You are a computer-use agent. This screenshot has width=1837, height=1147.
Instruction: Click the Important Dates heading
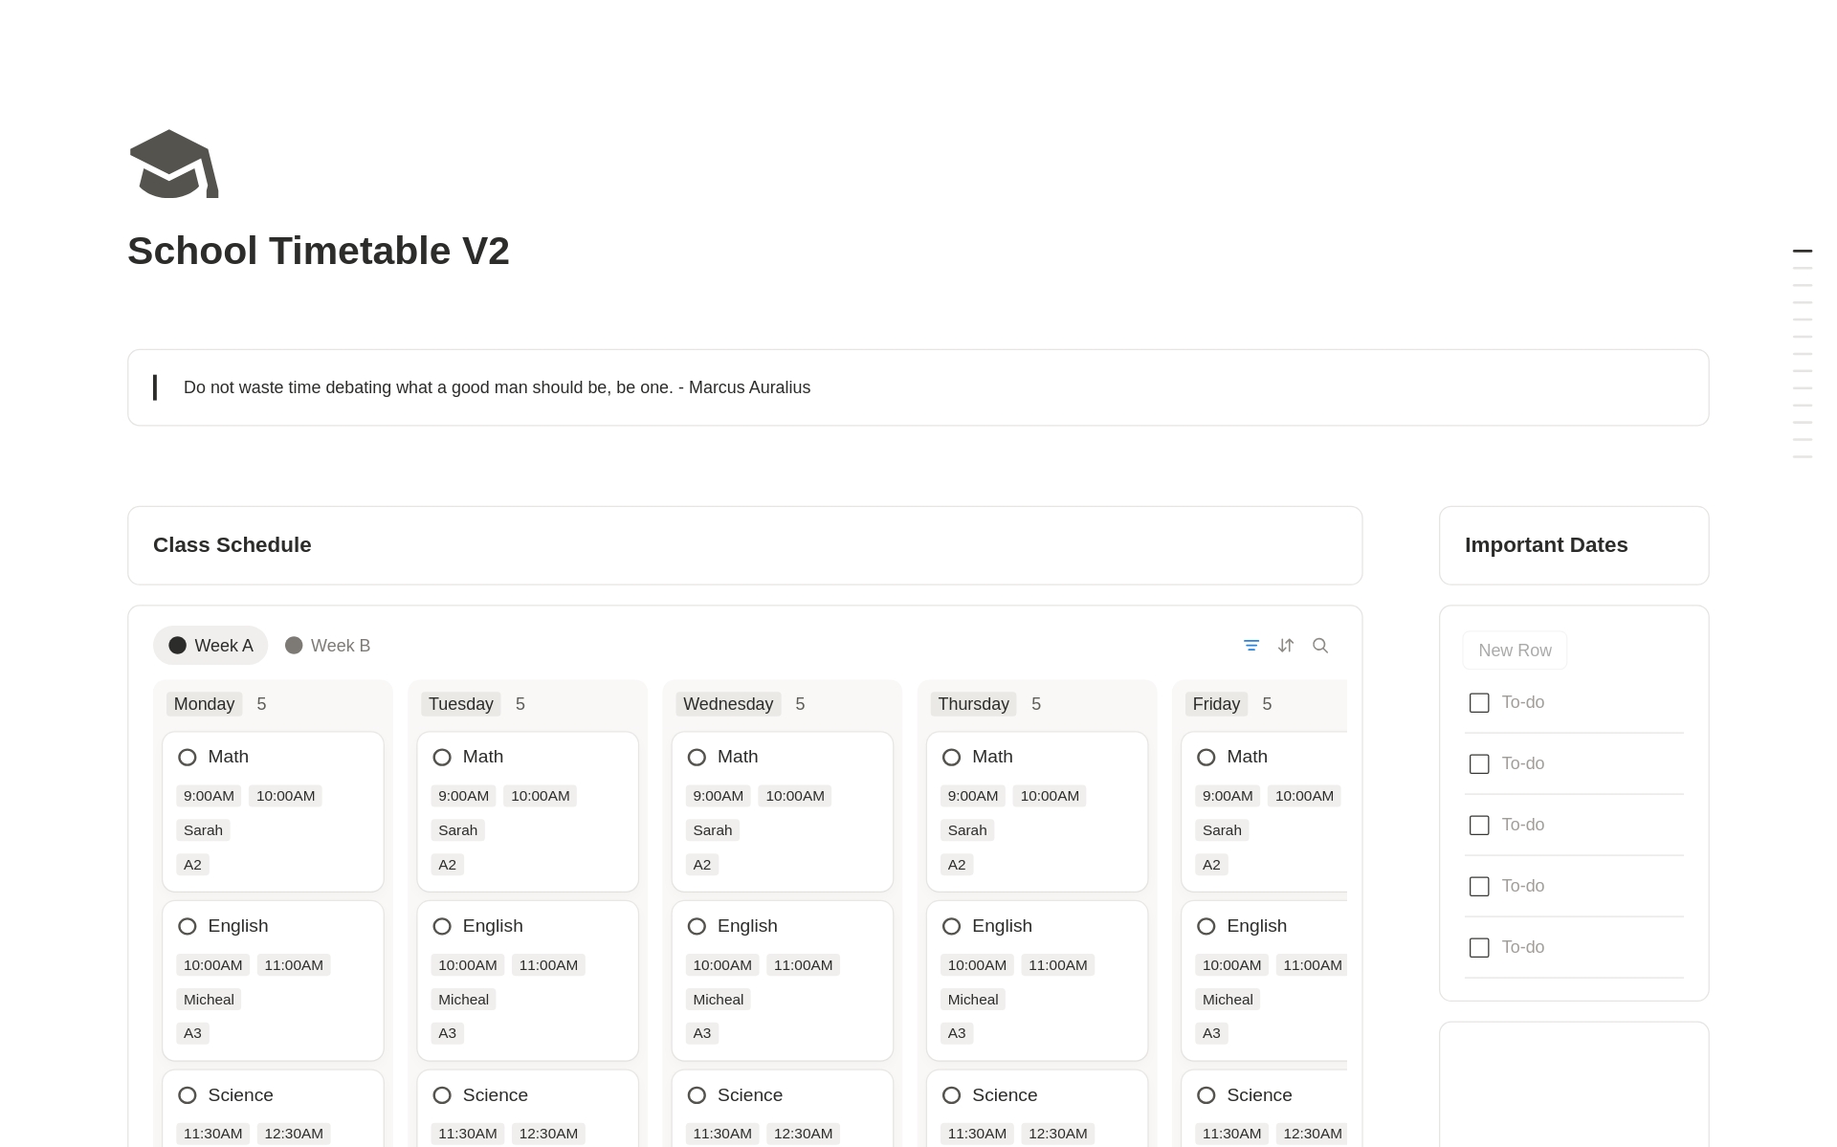point(1546,545)
